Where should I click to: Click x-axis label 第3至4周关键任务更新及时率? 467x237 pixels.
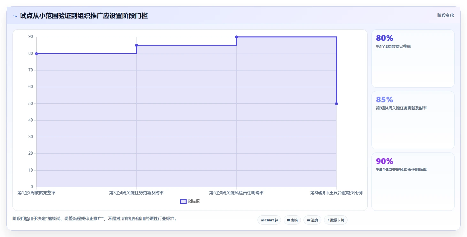[x=136, y=193]
